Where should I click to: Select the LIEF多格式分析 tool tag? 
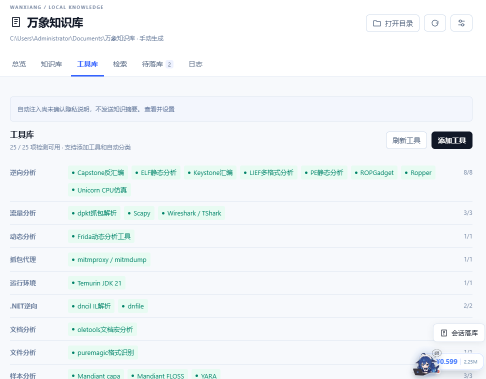268,172
